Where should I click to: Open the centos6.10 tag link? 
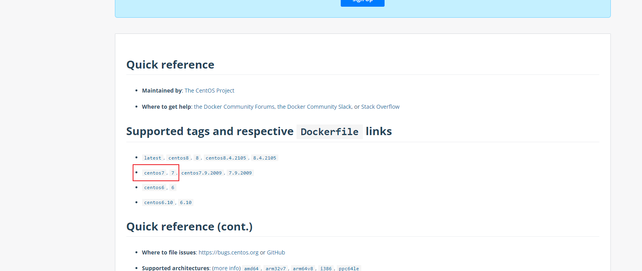point(158,202)
